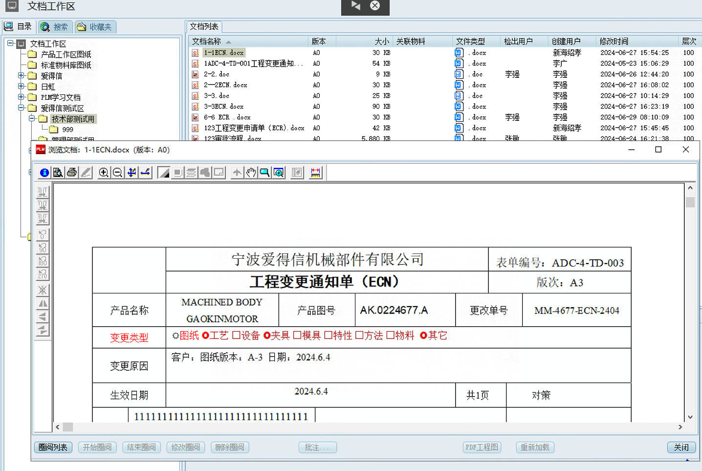Select the 文档列表 tab
Screen dimensions: 702x471
(204, 26)
